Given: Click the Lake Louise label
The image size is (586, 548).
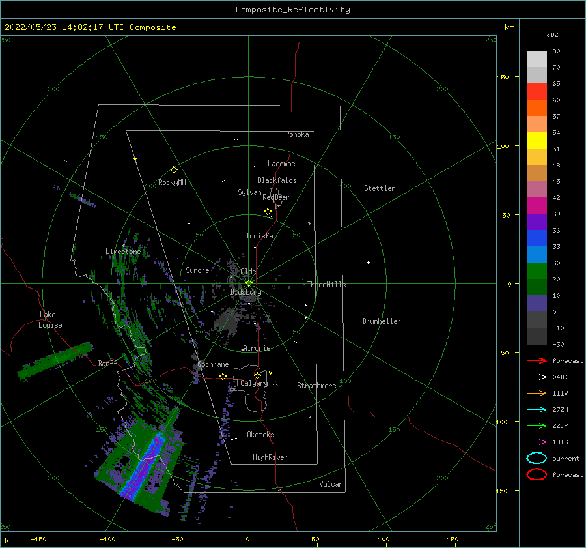Looking at the screenshot, I should (x=50, y=320).
